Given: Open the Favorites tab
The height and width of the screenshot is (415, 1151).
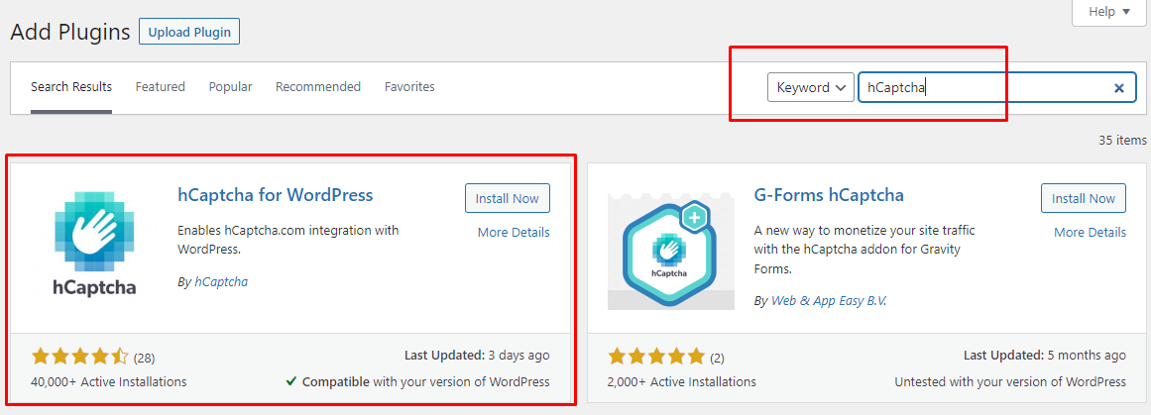Looking at the screenshot, I should tap(409, 86).
